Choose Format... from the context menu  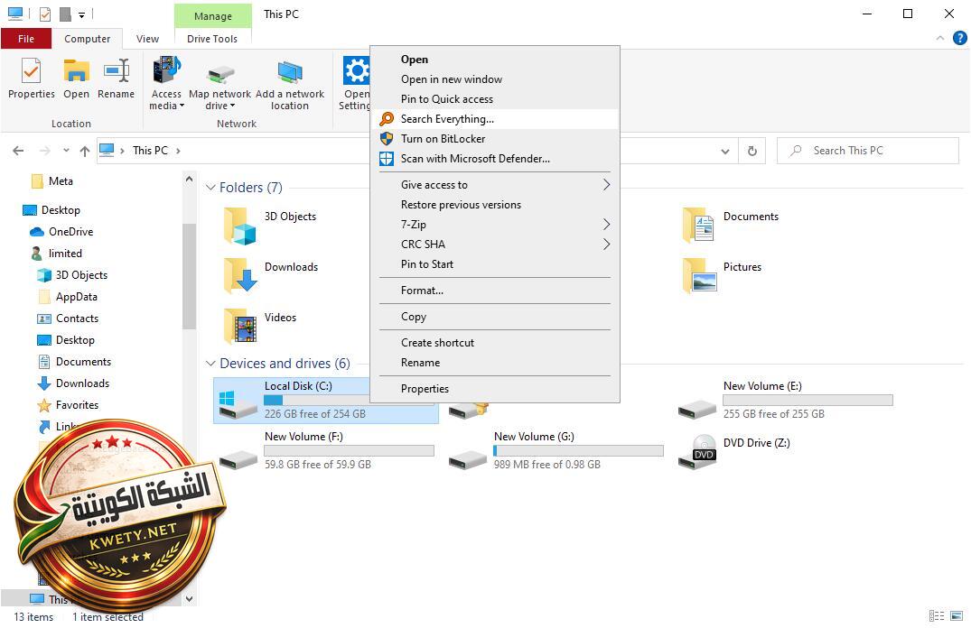coord(422,291)
